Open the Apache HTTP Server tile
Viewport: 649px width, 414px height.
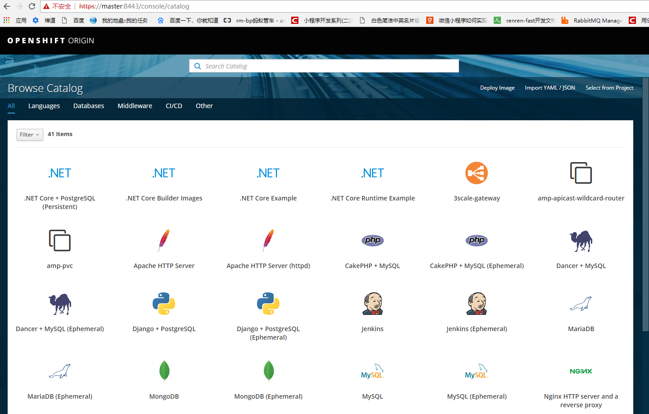164,248
